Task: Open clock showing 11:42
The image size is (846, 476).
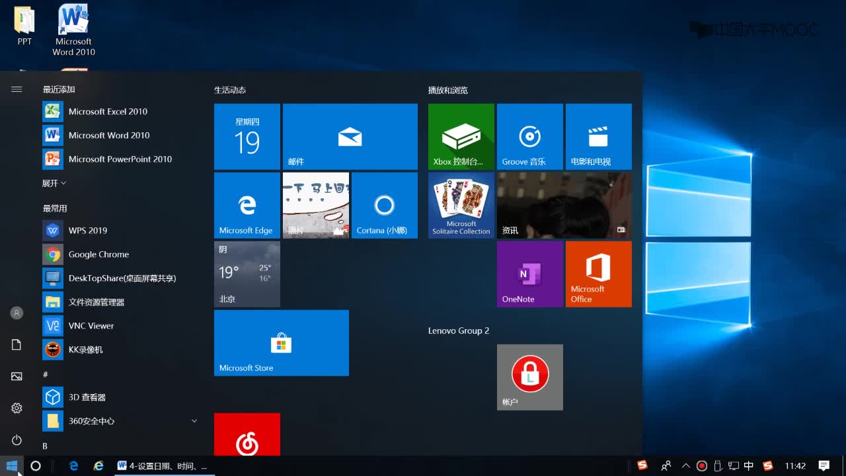Action: 795,466
